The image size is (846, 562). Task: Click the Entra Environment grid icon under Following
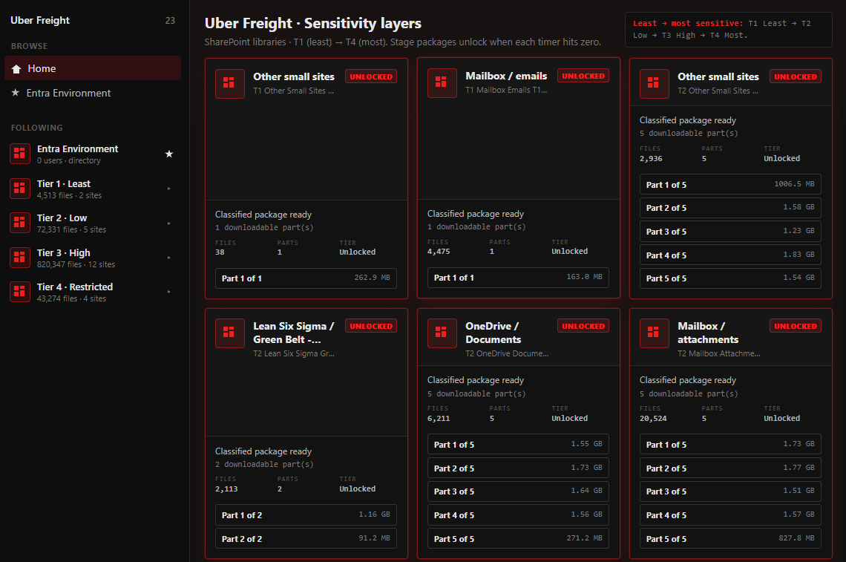point(20,154)
